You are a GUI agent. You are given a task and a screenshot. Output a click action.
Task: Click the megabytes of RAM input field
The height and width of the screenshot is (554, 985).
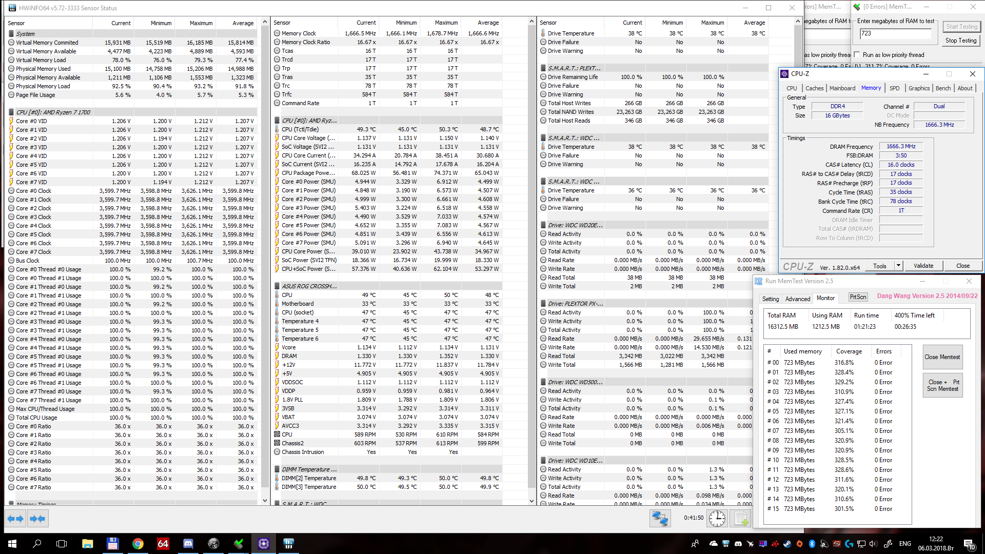[x=895, y=33]
